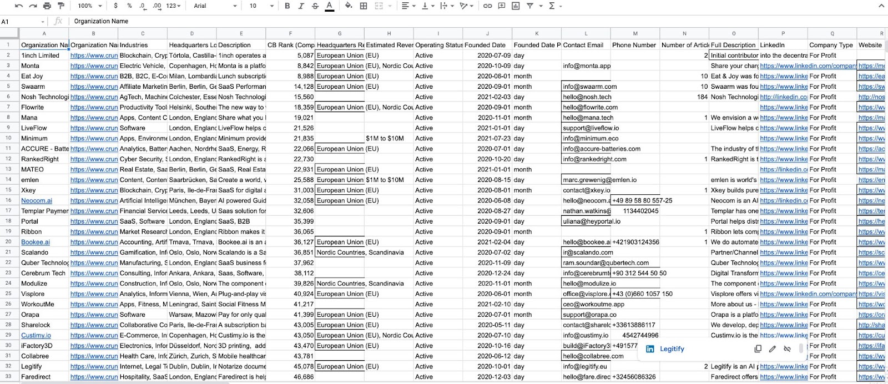Open the horizontal align dropdown
888x384 pixels.
(408, 6)
